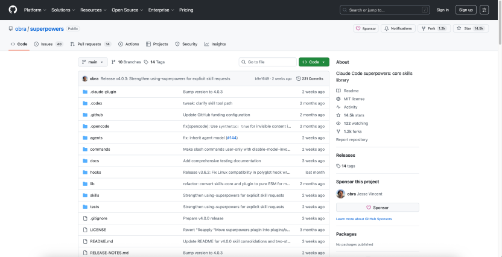This screenshot has height=257, width=502.
Task: Click the Go to file search field
Action: pyautogui.click(x=267, y=62)
